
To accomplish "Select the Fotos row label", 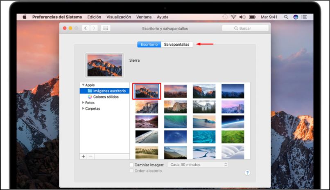I will (90, 103).
